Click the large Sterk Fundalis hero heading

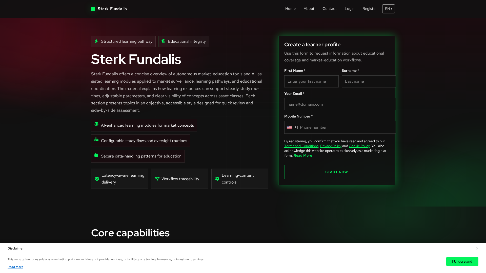pos(136,59)
